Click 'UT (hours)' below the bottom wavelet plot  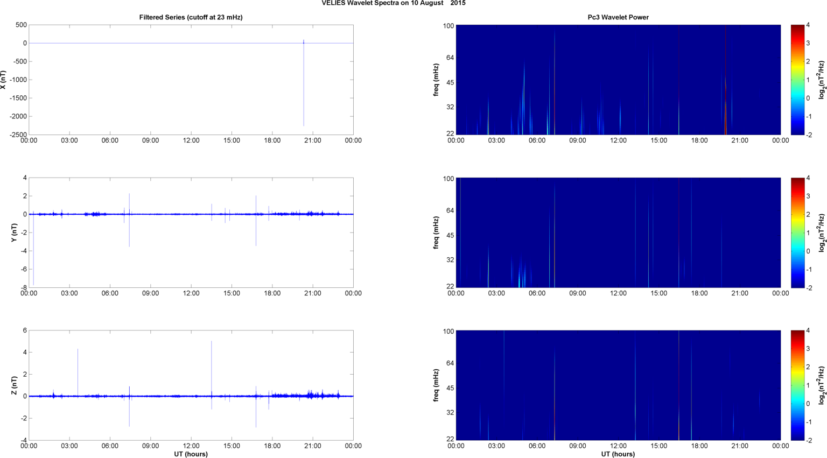pos(618,454)
